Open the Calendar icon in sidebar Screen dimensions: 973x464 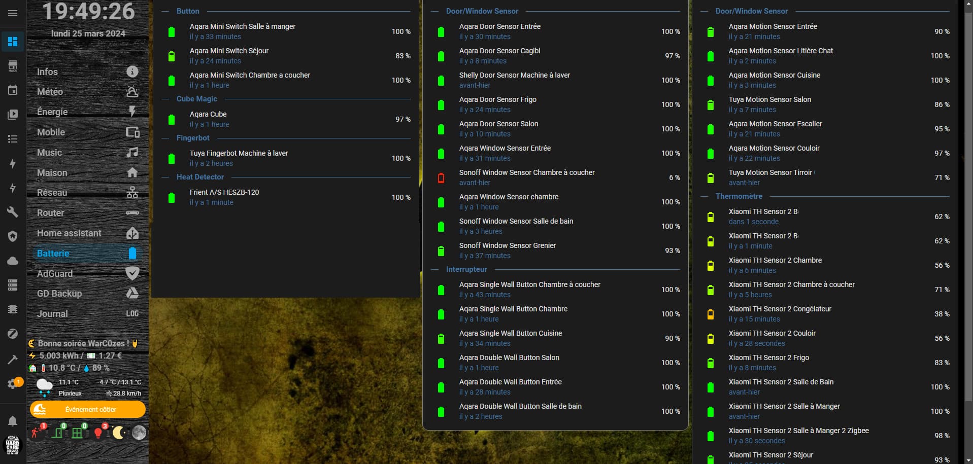[13, 90]
